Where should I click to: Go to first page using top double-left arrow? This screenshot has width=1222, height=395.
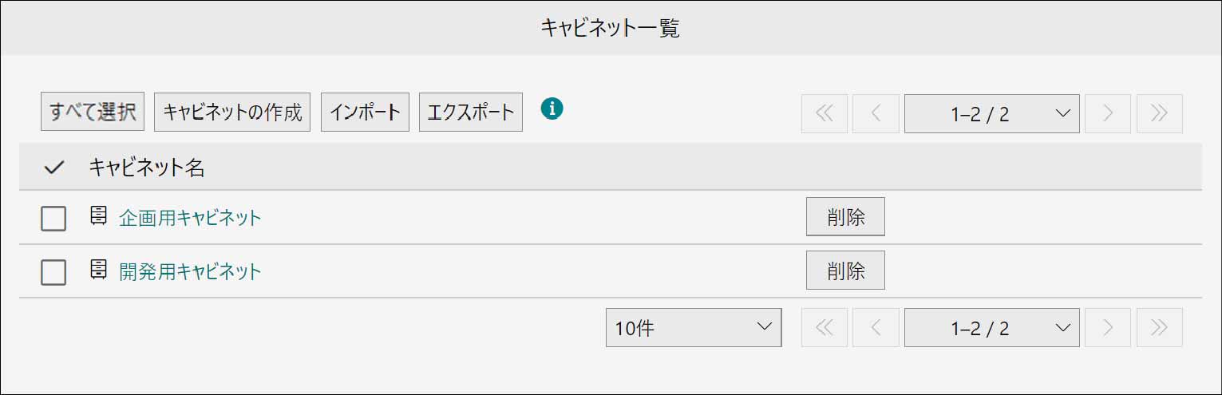[x=825, y=114]
